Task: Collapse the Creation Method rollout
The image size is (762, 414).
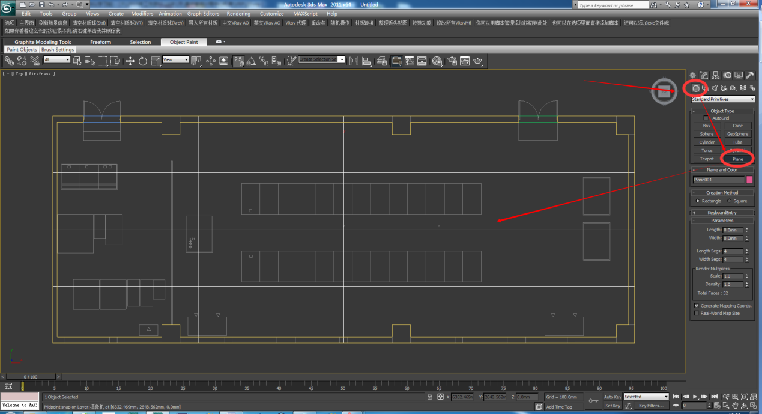Action: 722,193
